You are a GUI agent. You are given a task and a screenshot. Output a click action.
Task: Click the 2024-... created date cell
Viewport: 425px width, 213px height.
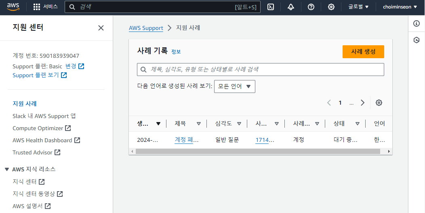pos(147,140)
